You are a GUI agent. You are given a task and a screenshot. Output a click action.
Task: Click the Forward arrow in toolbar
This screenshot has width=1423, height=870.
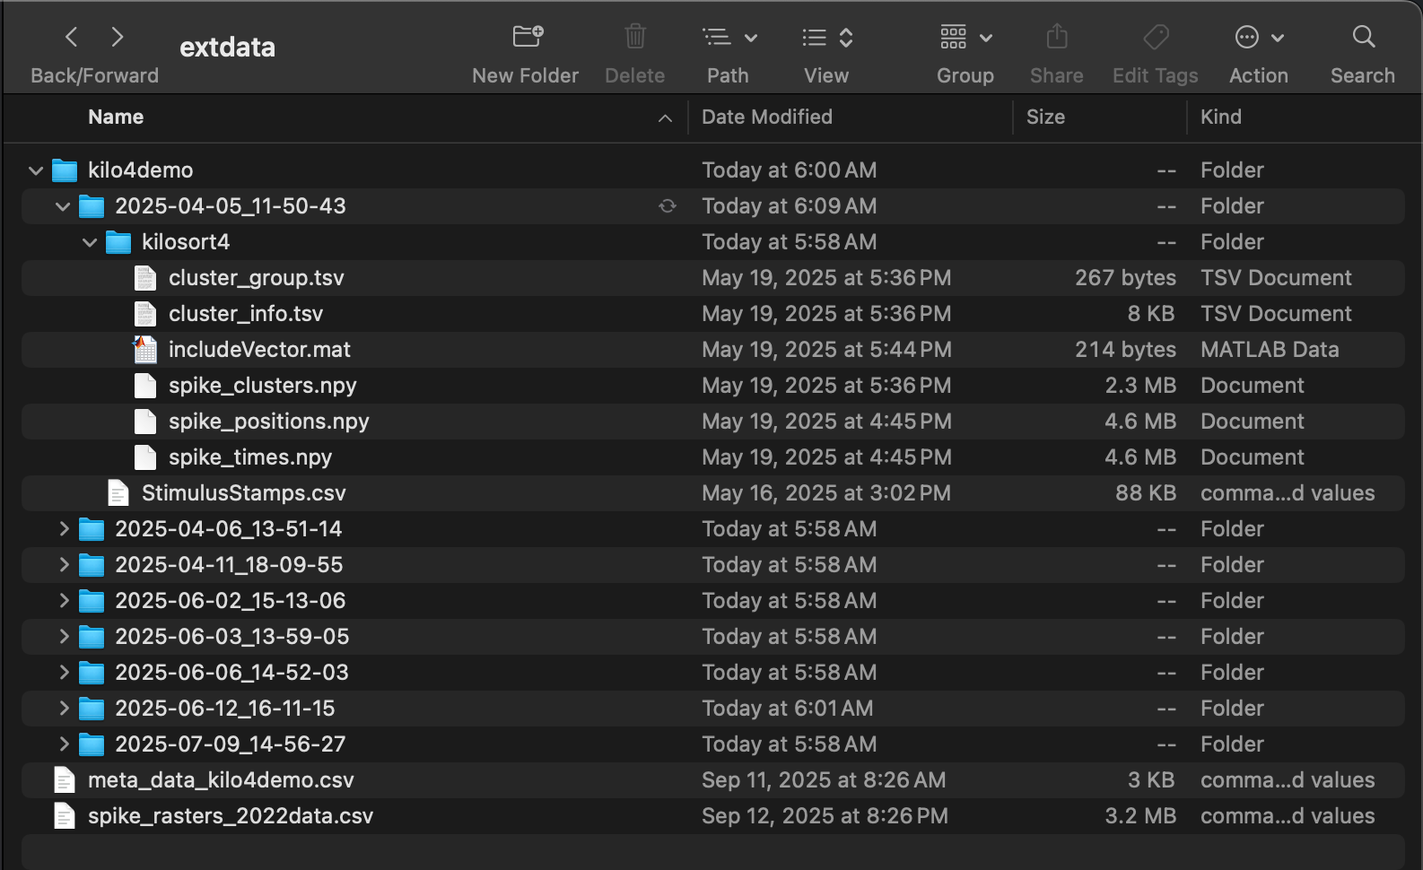[117, 37]
